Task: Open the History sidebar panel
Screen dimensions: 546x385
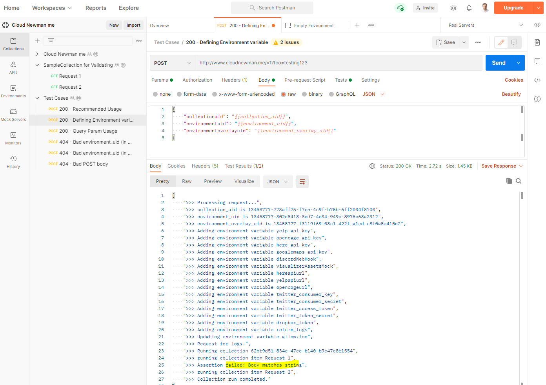Action: coord(13,162)
